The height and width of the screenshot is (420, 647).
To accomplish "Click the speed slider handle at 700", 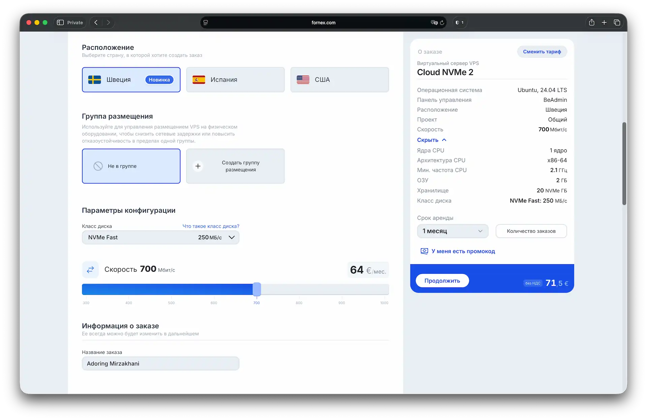I will 257,289.
